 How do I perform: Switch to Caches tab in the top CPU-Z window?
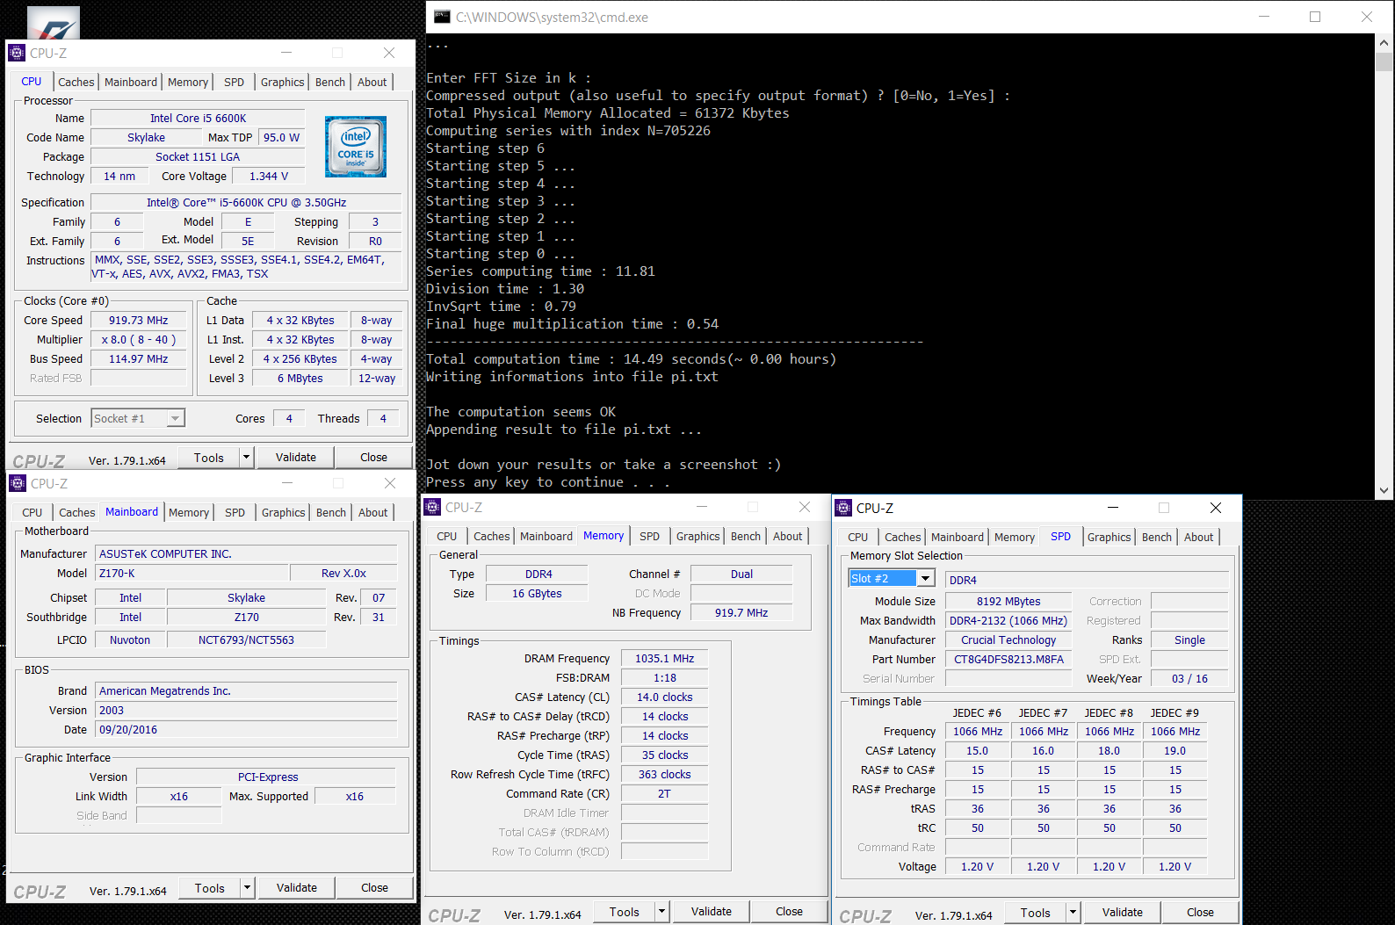coord(76,82)
